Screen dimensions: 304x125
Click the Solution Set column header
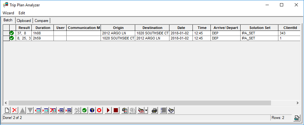[x=259, y=28]
